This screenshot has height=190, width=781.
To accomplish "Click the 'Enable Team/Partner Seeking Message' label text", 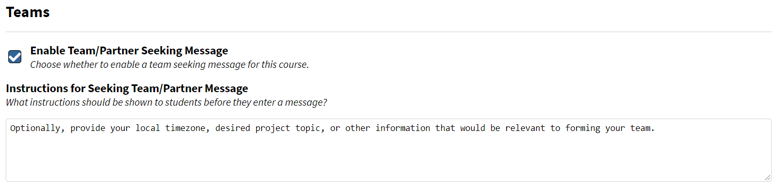I will point(129,51).
